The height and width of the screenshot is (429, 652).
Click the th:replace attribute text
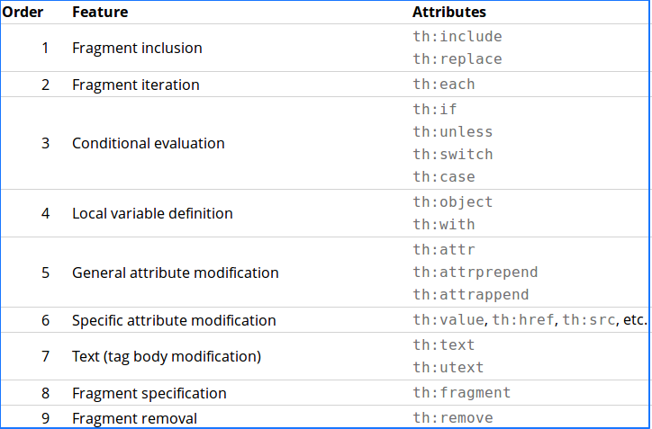point(457,59)
